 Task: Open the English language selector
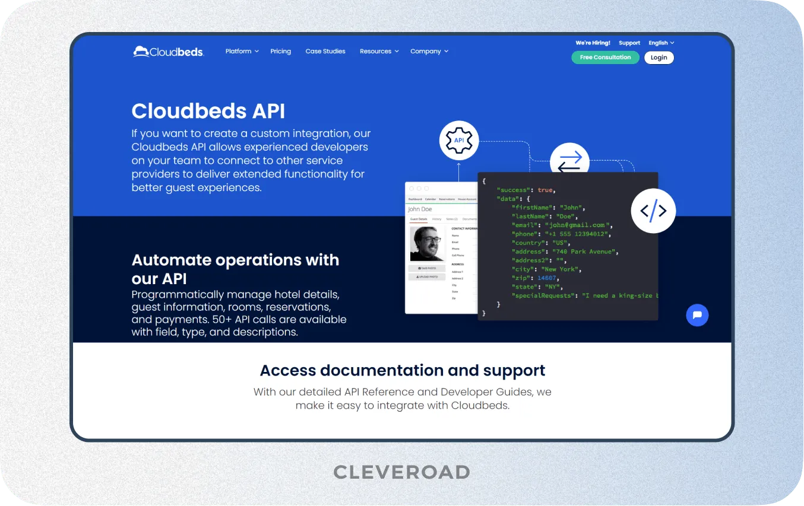pyautogui.click(x=659, y=43)
